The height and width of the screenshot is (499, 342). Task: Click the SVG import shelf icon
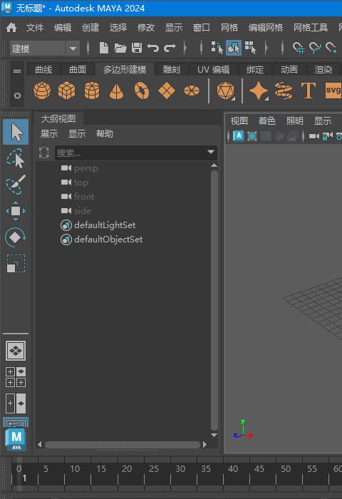[x=333, y=91]
